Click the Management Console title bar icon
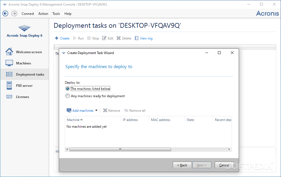Image resolution: width=281 pixels, height=177 pixels. [5, 4]
